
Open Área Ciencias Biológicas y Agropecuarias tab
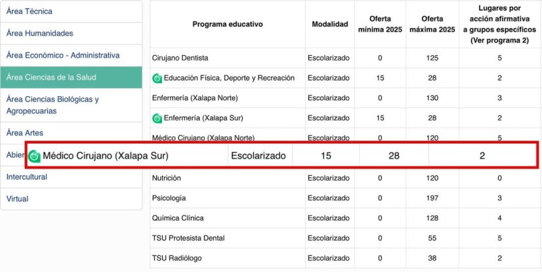[x=52, y=105]
